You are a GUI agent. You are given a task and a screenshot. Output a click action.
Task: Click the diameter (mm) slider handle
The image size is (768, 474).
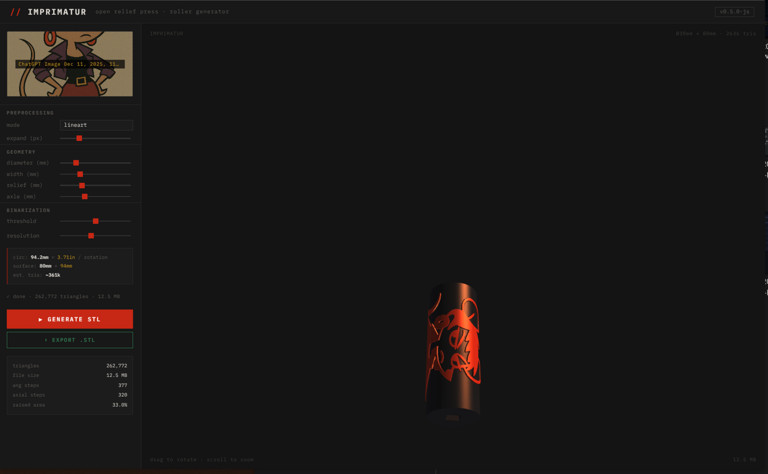[x=76, y=163]
